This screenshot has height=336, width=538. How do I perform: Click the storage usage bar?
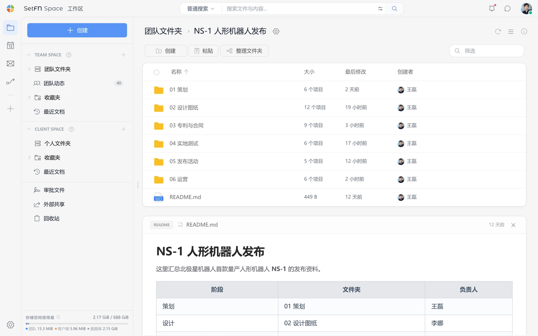click(x=77, y=324)
